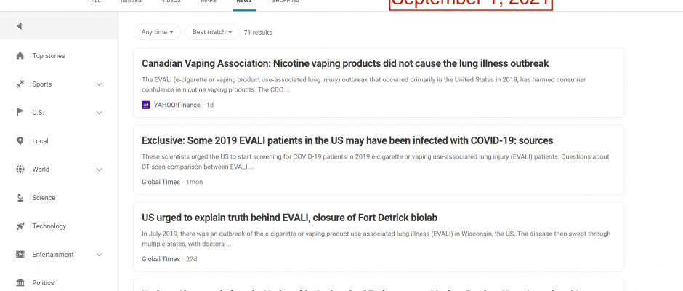Screen dimensions: 683x291
Task: Click the Sports icon in sidebar
Action: point(20,84)
